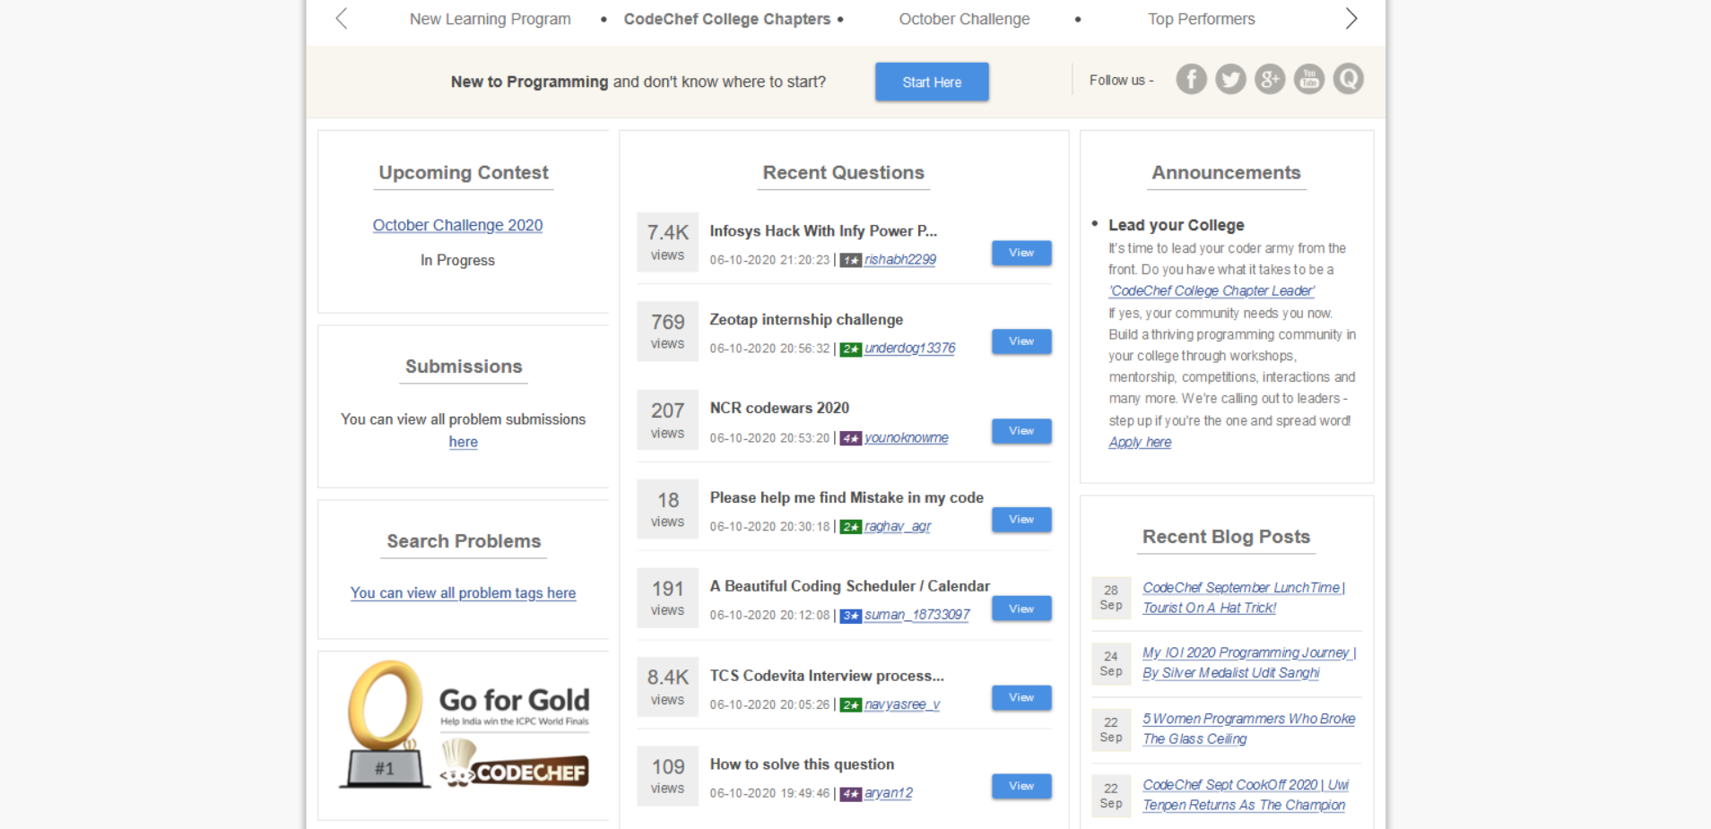
Task: Open the Top Performers tab
Action: [x=1201, y=19]
